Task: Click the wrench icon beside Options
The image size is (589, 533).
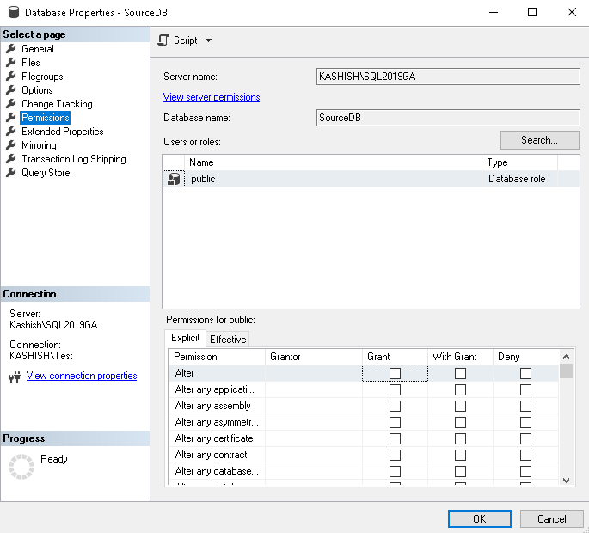Action: [x=11, y=90]
